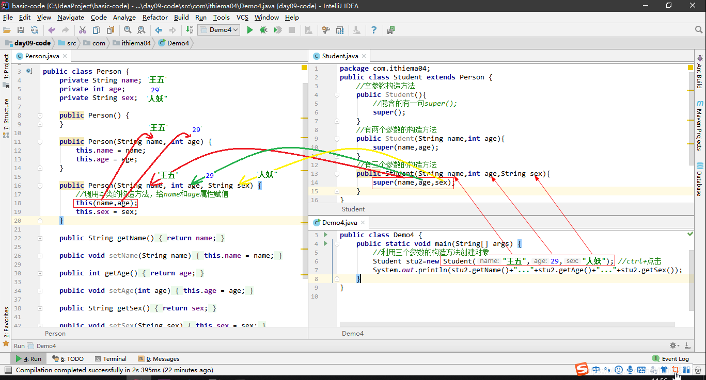Build project with the green down-arrow icon

tap(189, 30)
